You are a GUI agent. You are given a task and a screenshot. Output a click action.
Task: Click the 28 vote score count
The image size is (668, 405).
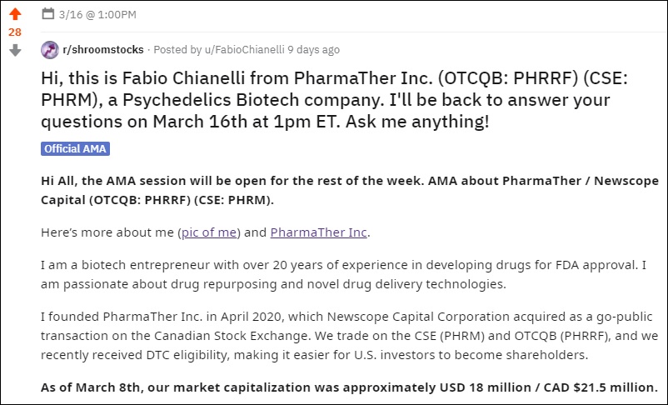pyautogui.click(x=15, y=32)
